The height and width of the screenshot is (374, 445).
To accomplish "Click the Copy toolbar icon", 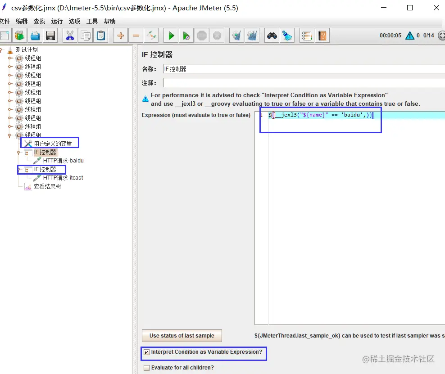I will (x=86, y=36).
